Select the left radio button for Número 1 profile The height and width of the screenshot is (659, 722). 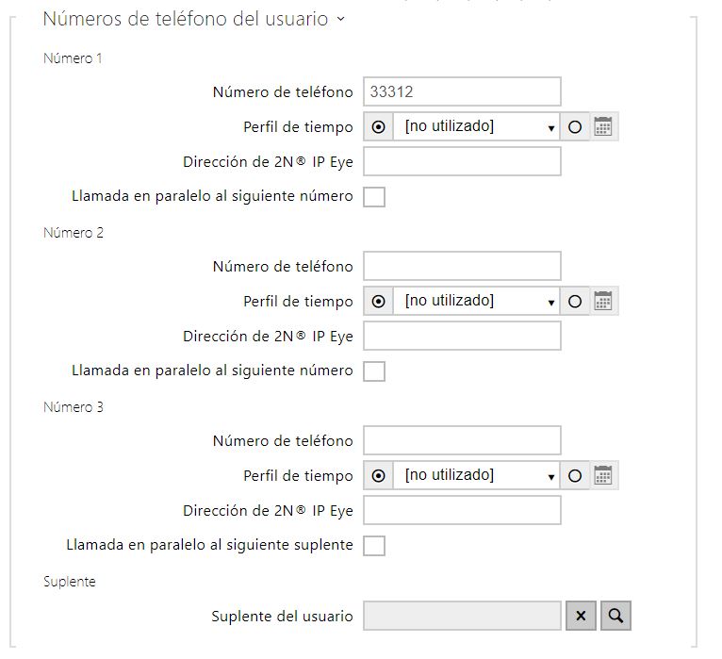tap(379, 126)
